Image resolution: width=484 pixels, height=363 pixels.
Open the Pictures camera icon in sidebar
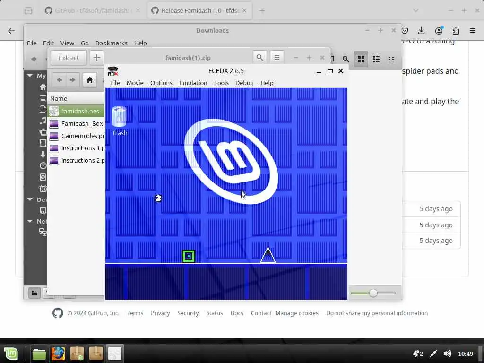pos(43,132)
